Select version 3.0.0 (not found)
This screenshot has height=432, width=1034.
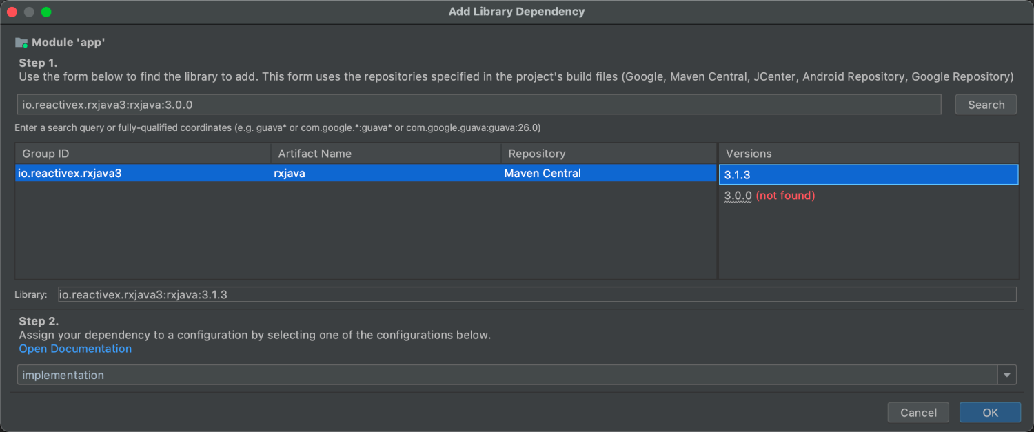click(769, 196)
